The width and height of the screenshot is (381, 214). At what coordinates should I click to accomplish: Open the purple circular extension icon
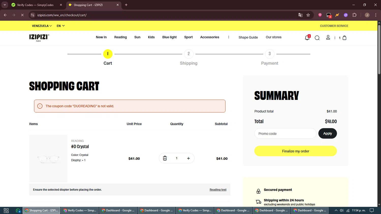pos(346,15)
